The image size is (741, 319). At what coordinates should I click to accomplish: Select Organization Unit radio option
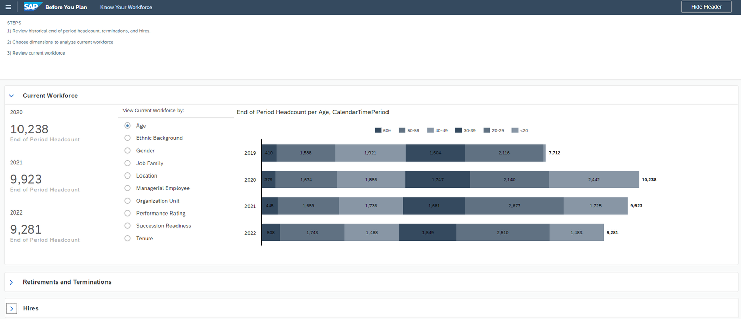point(127,201)
